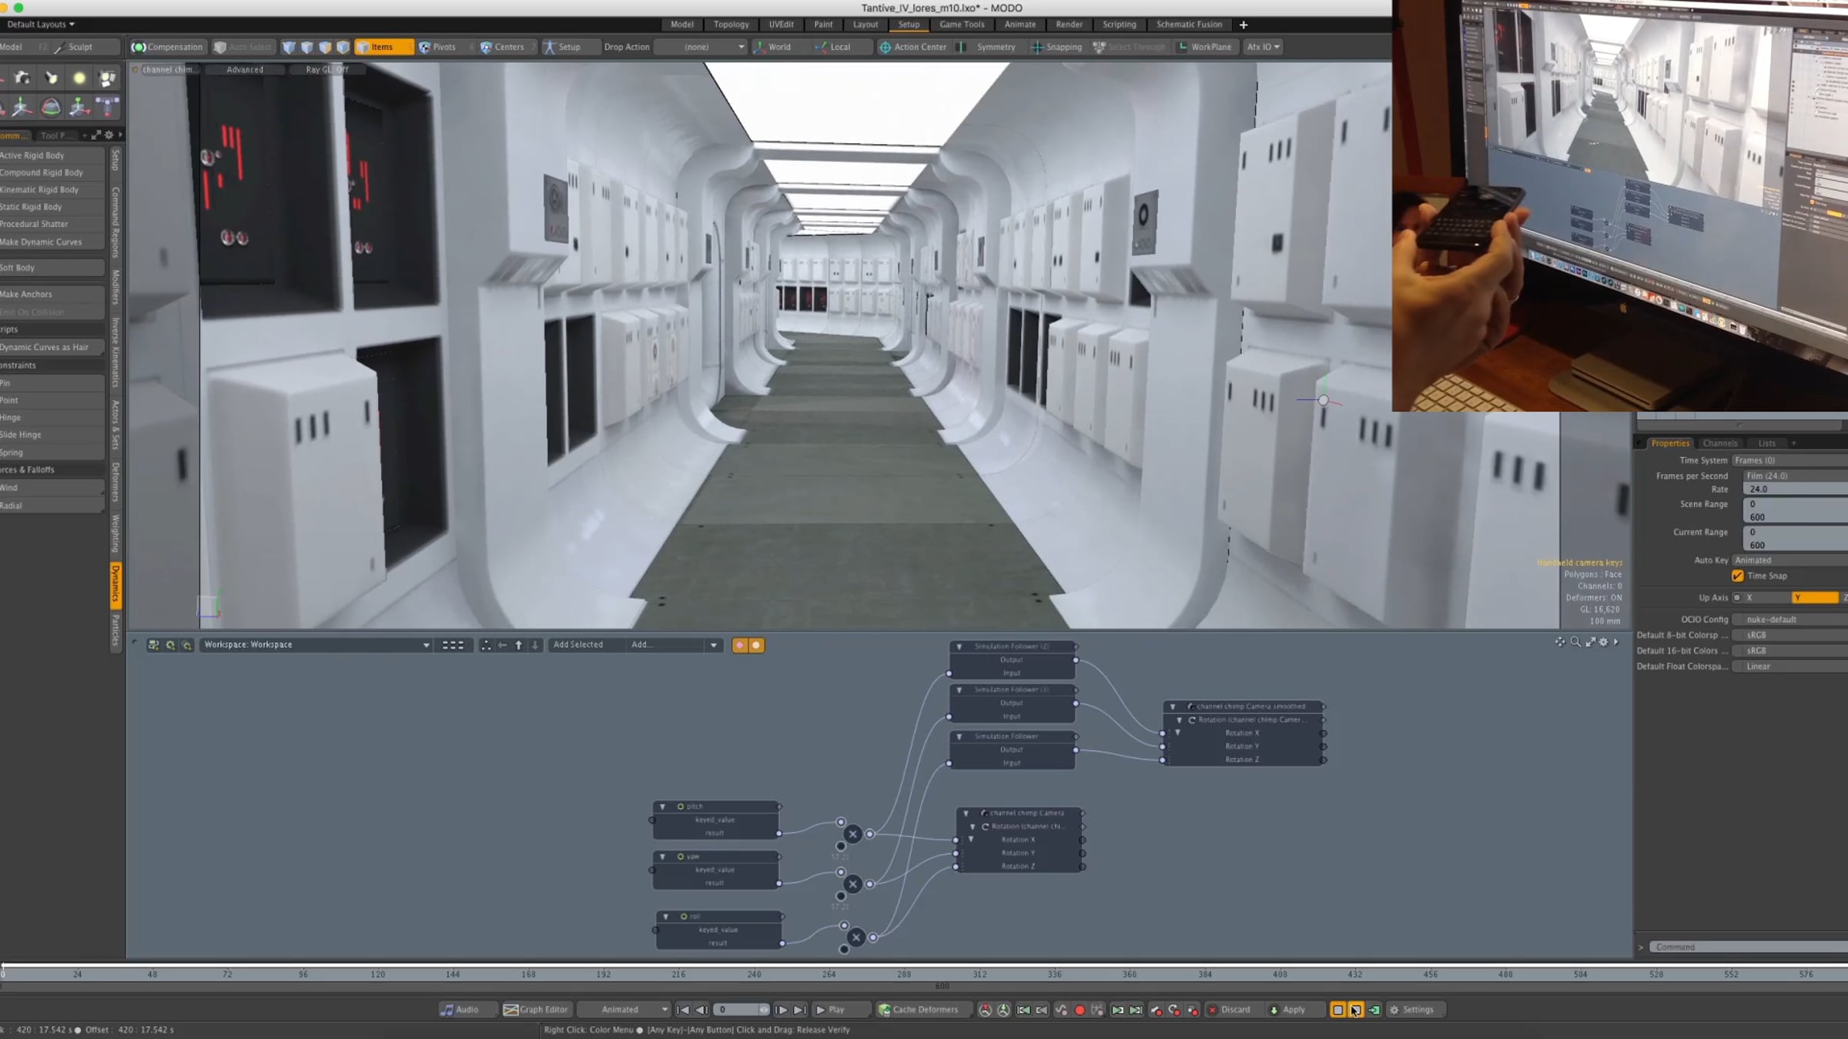Click the Setup mode figure icon
The width and height of the screenshot is (1848, 1039).
549,47
